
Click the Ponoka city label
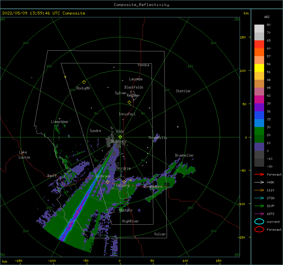point(143,65)
